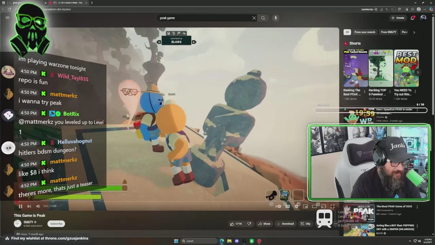Share this video
Image resolution: width=435 pixels, height=245 pixels.
pos(264,224)
